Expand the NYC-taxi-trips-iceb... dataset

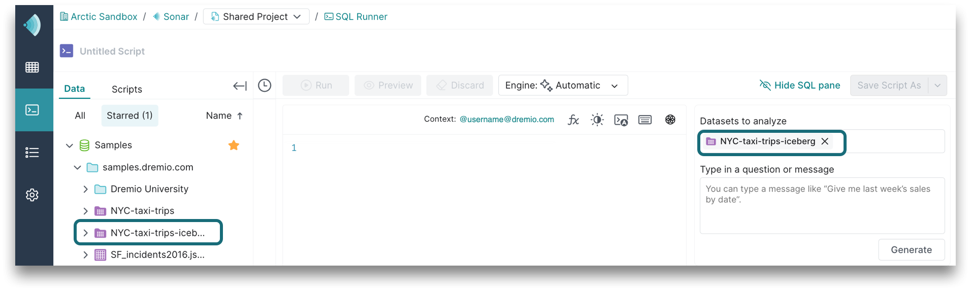point(85,233)
